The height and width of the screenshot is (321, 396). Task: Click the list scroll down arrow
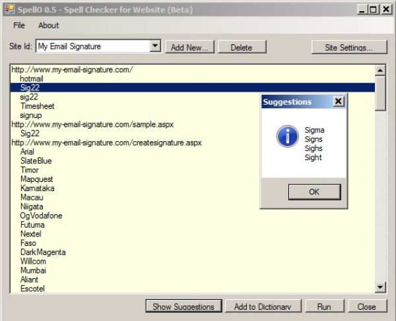point(380,287)
